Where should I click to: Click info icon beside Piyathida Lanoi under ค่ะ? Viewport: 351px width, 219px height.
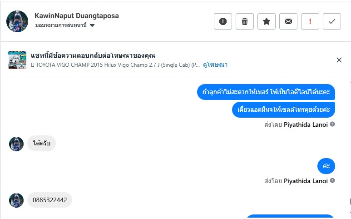coord(332,180)
